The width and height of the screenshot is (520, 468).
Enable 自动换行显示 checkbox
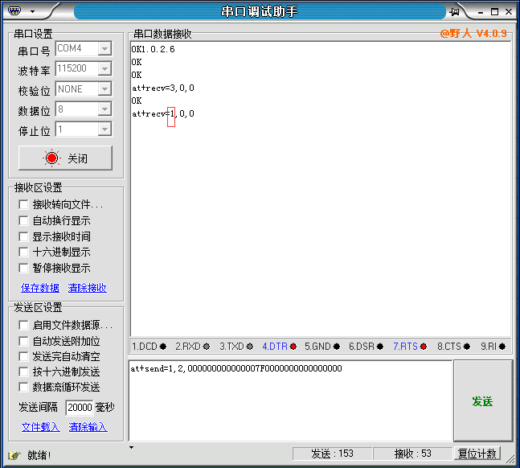(x=23, y=220)
